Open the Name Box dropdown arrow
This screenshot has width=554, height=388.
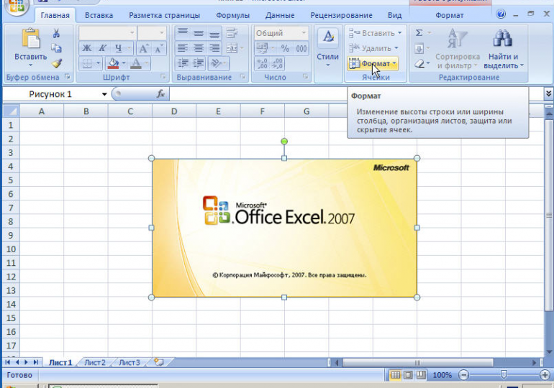pos(104,94)
